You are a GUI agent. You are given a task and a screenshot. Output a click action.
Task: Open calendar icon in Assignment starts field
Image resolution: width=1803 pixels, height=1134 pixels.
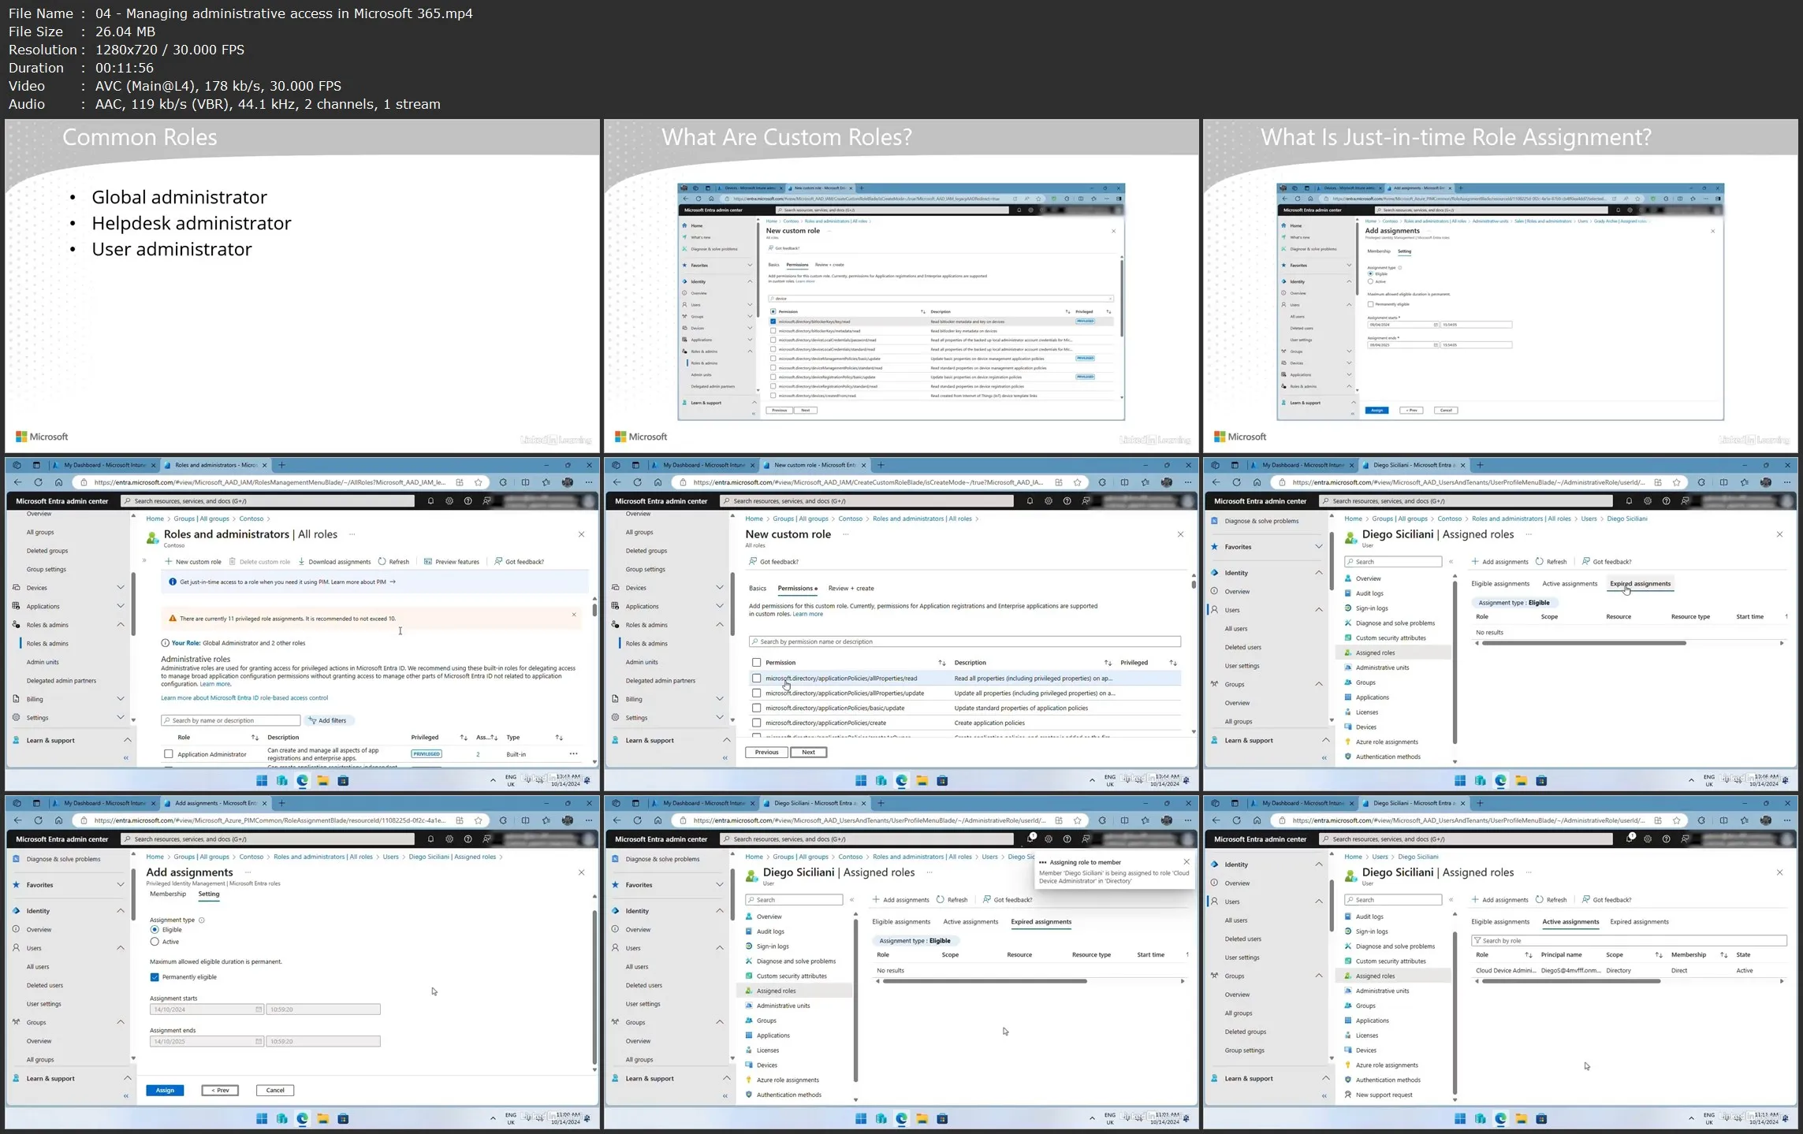(x=258, y=1009)
